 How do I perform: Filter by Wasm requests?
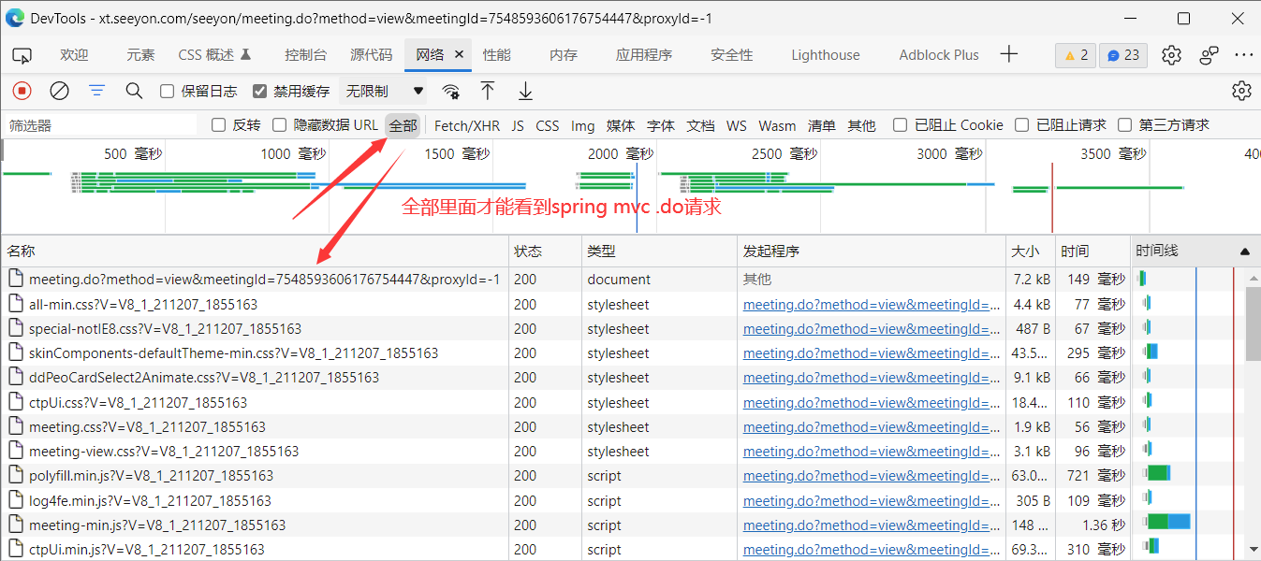pyautogui.click(x=777, y=125)
